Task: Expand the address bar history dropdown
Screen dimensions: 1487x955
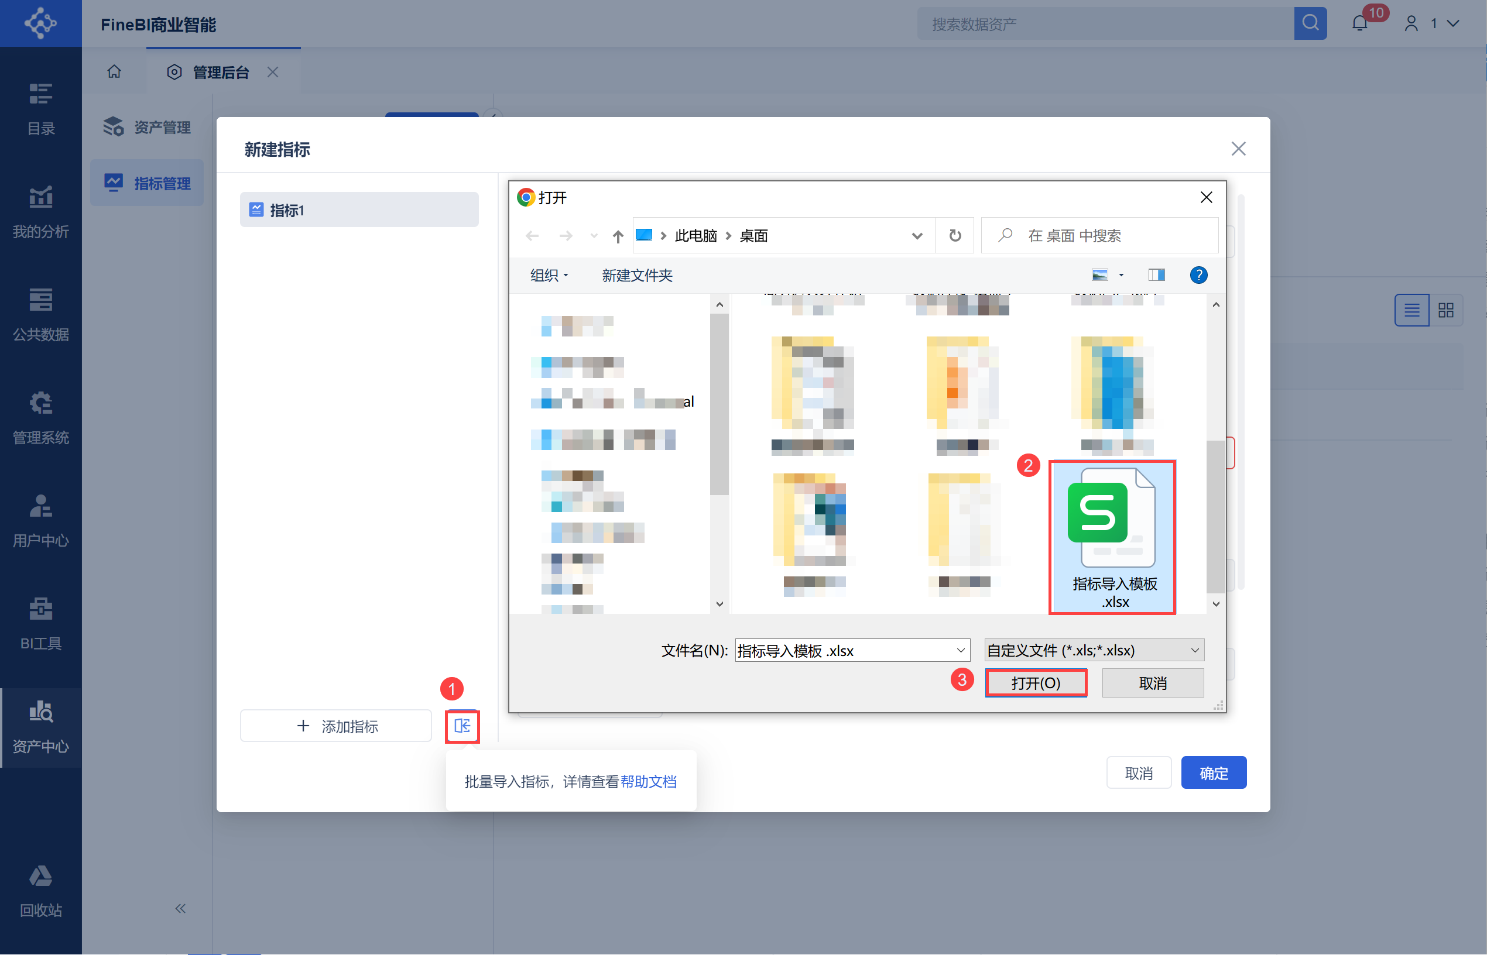Action: pos(917,236)
